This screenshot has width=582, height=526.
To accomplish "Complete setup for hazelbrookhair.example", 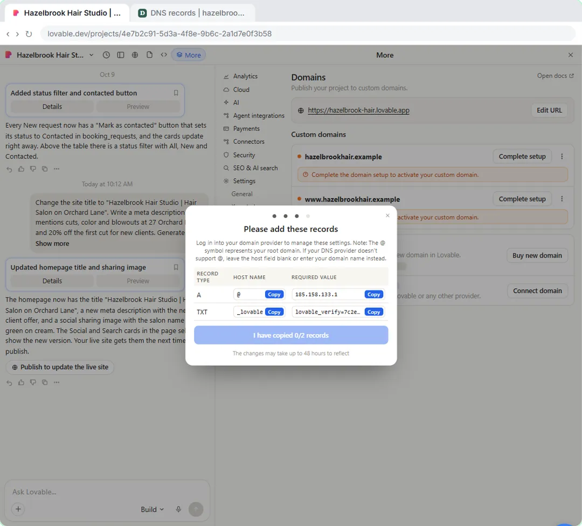I will [x=522, y=157].
